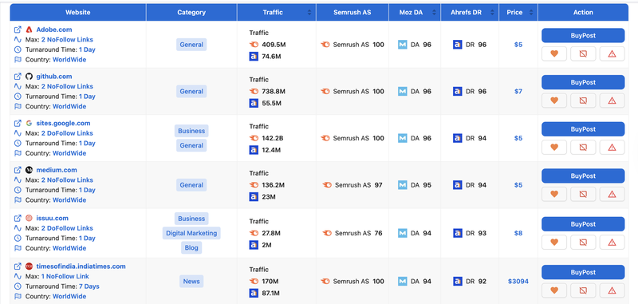Click the Semrush AS column header
Screen dimensions: 638x304
pos(352,13)
